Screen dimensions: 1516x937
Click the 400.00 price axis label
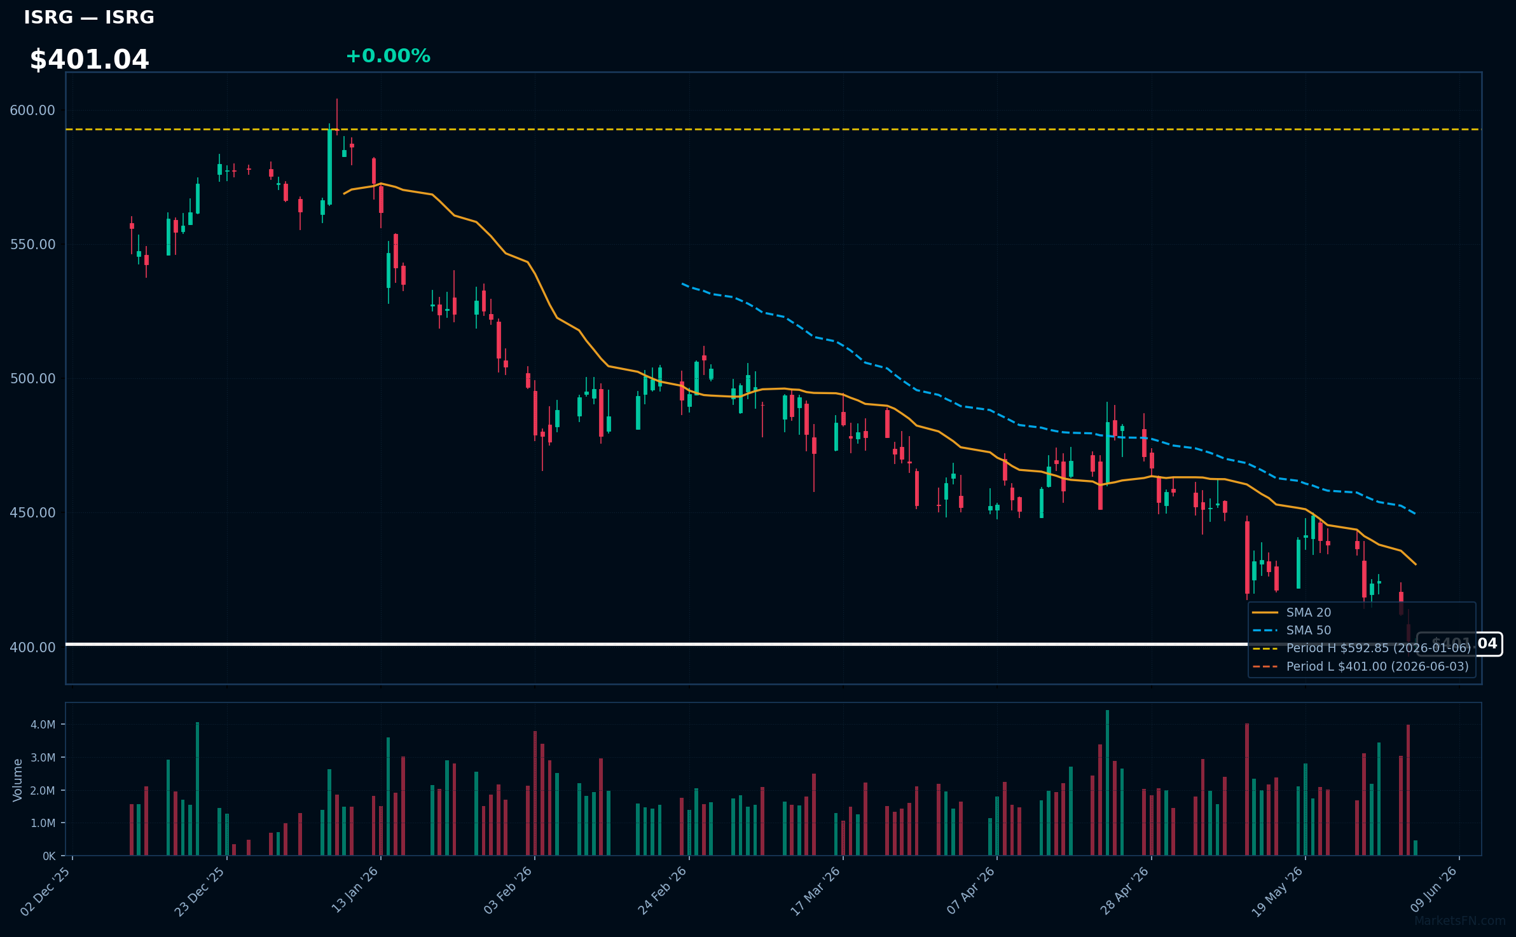click(x=32, y=647)
